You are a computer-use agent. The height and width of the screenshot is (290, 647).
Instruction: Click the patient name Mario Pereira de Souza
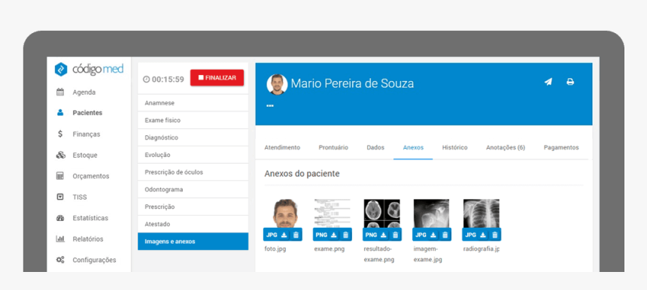[x=352, y=83]
